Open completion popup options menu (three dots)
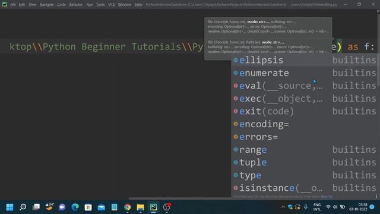This screenshot has width=380, height=214. pos(376,197)
